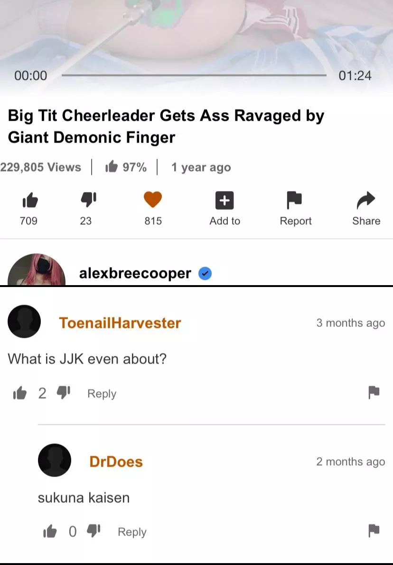
Task: Reply to the DrDoes comment
Action: pyautogui.click(x=132, y=532)
